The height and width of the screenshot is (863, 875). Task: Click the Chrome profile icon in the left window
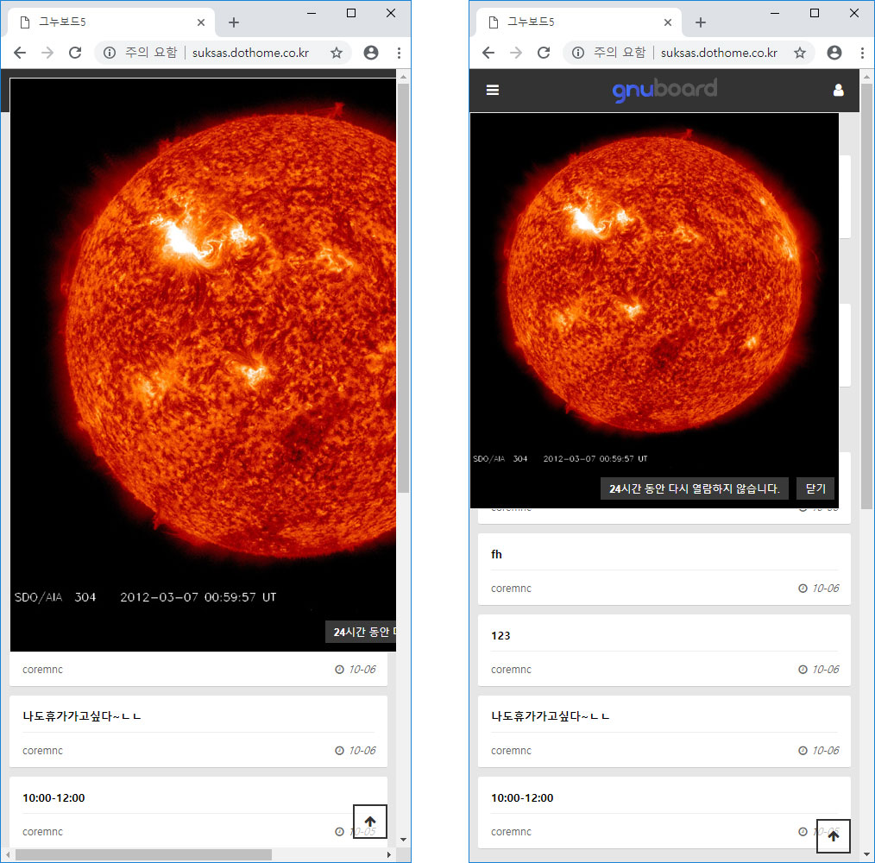[x=371, y=53]
